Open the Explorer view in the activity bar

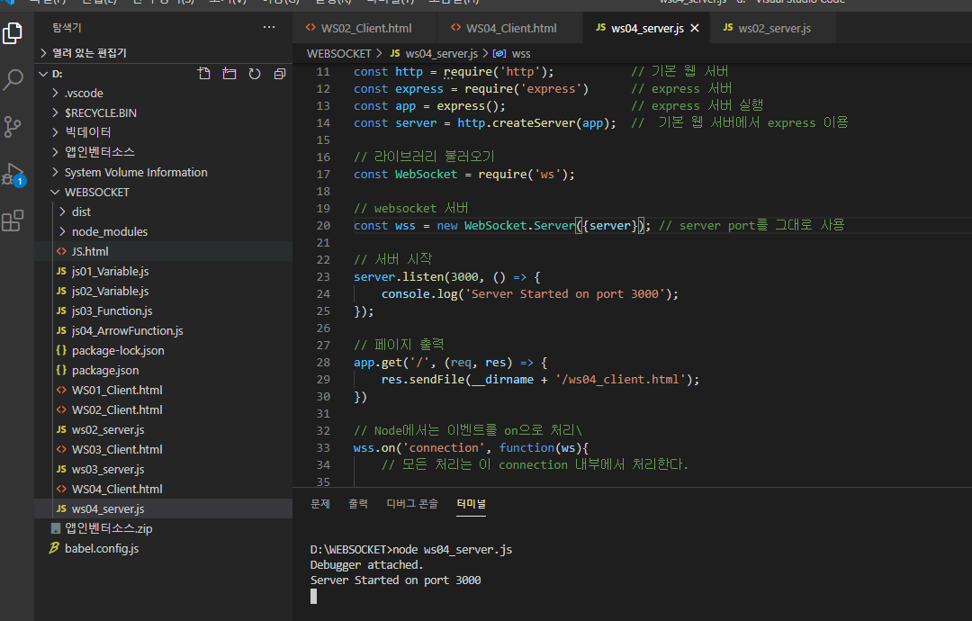(13, 32)
